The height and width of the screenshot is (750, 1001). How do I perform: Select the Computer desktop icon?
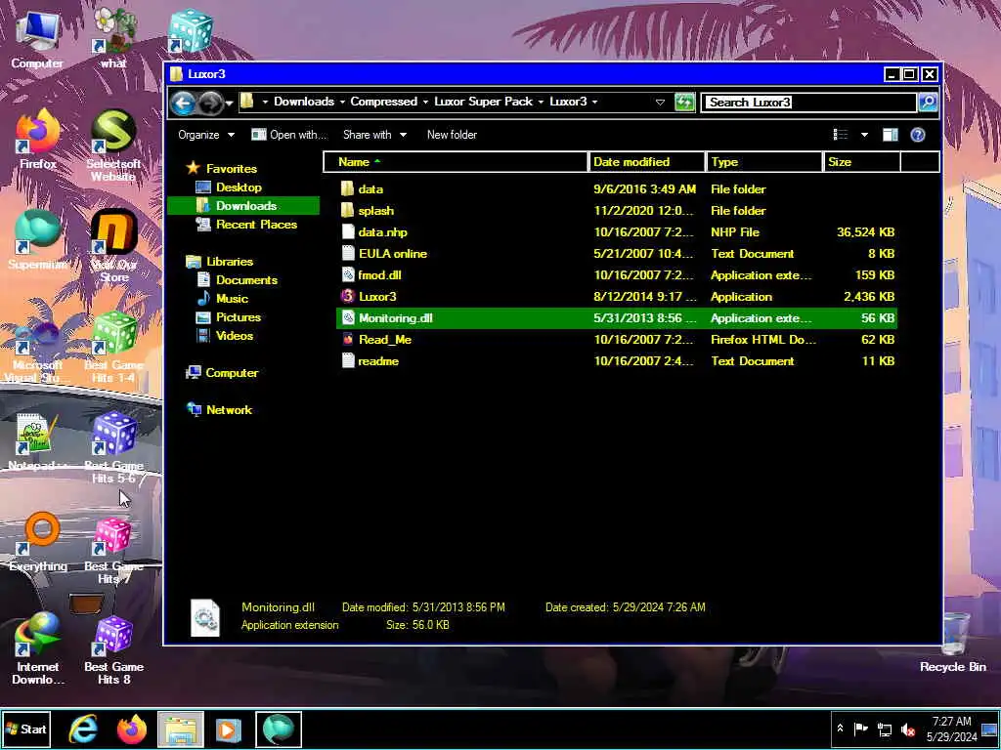point(37,39)
